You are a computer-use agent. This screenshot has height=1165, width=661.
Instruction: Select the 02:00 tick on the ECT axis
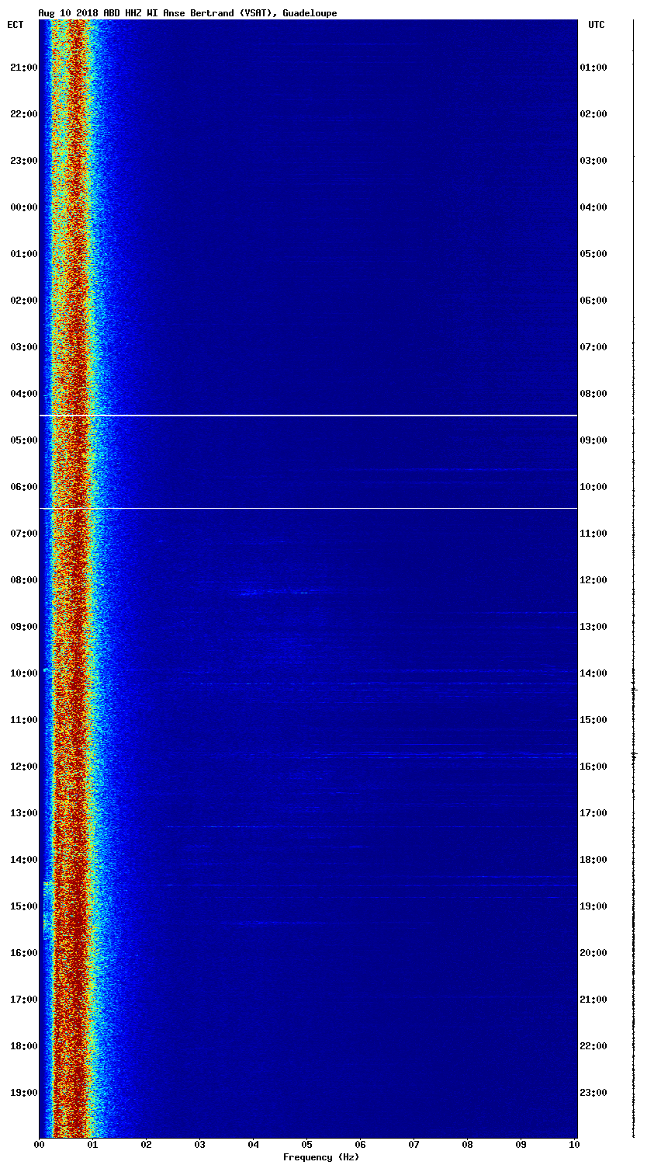tap(23, 301)
